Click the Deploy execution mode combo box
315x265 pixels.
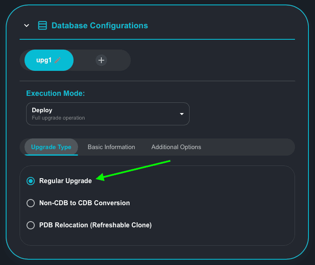(102, 113)
